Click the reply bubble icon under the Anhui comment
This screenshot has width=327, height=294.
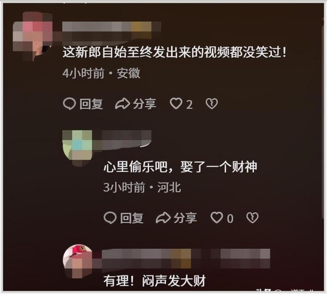tap(69, 103)
